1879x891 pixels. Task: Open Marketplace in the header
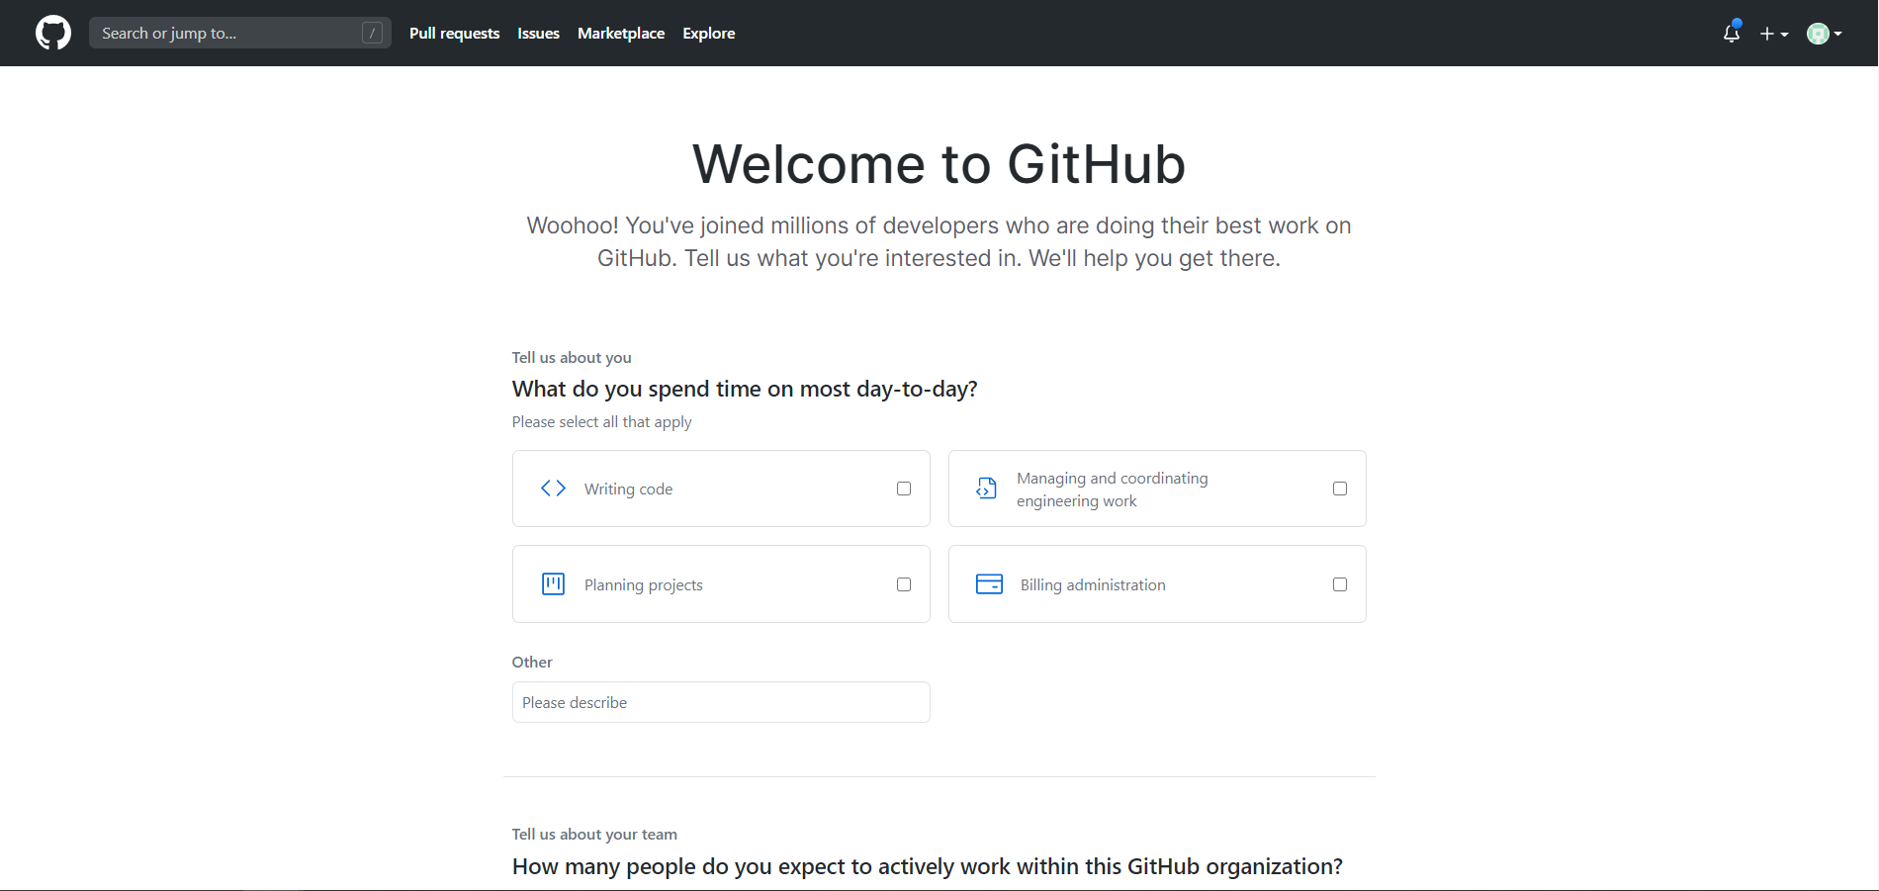pyautogui.click(x=621, y=33)
